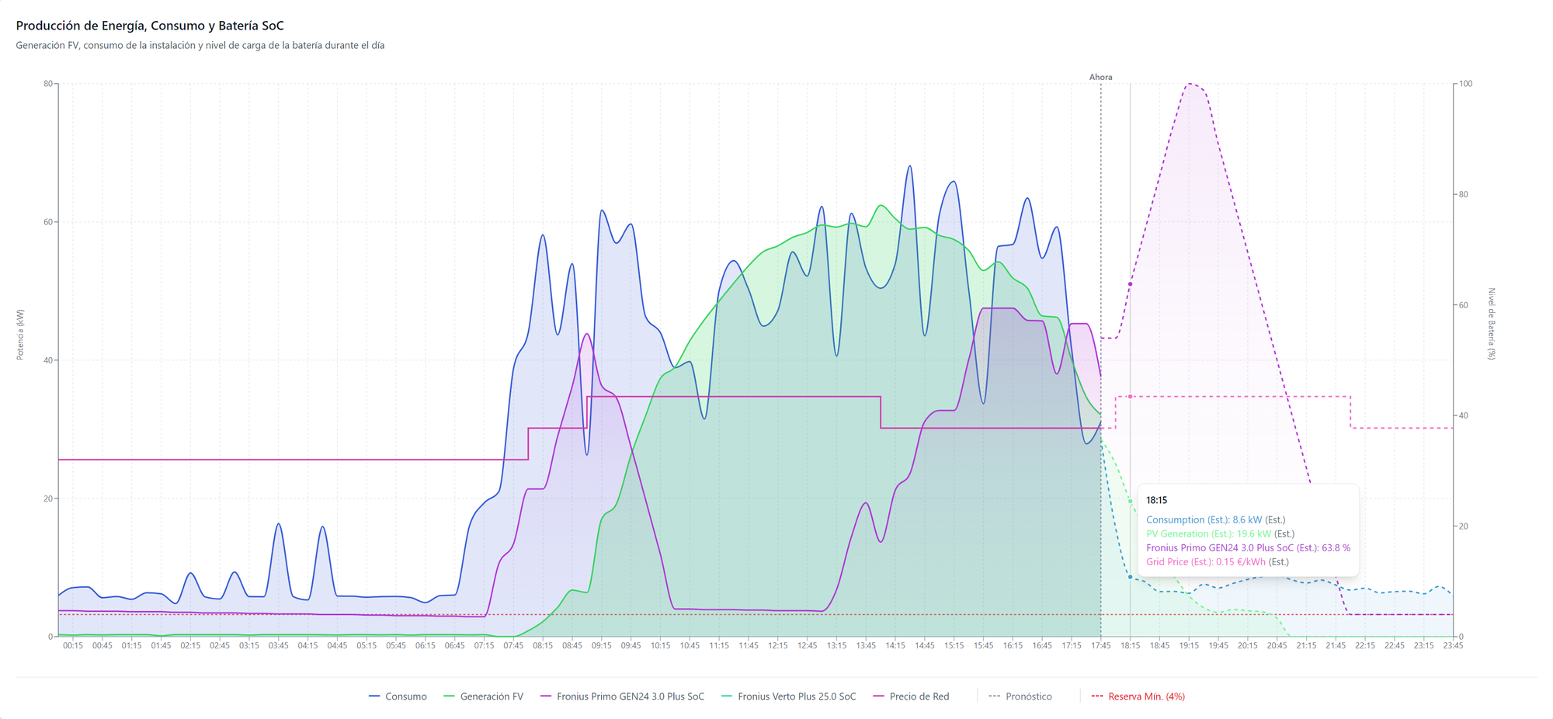Toggle Fronius Verto Plus 25.0 SoC legend
1553x719 pixels.
pyautogui.click(x=788, y=696)
